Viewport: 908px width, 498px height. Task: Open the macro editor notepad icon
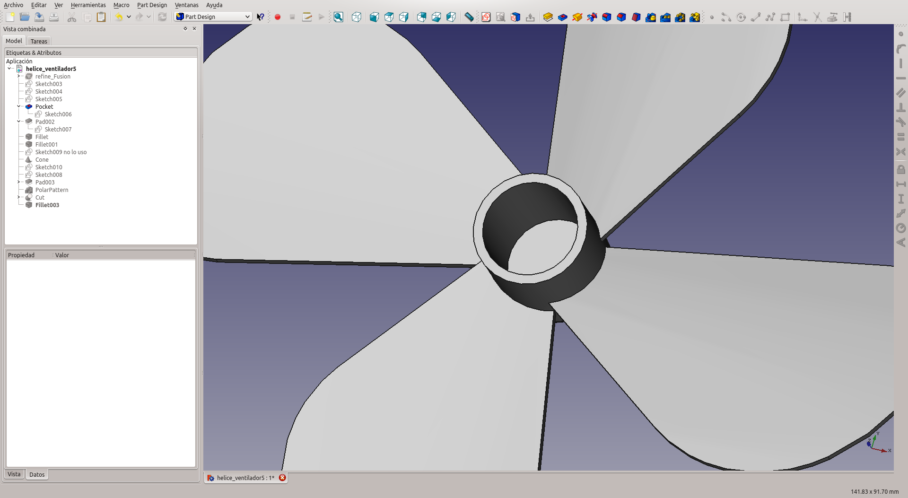[307, 17]
